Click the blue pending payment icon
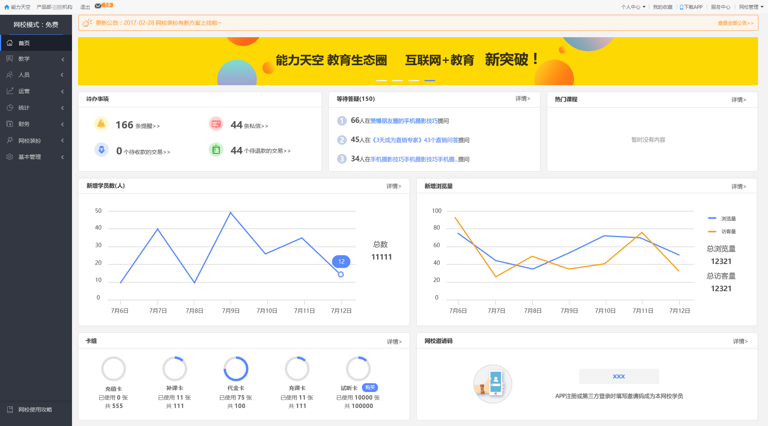The image size is (768, 426). [x=101, y=150]
